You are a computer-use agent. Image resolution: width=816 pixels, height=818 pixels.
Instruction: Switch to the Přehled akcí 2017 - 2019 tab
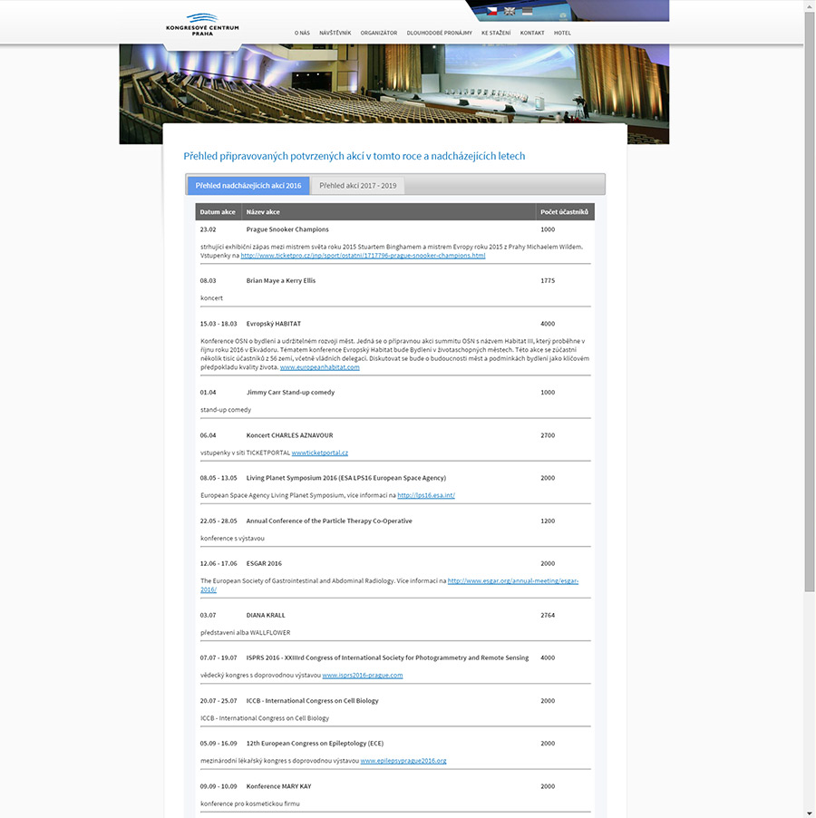pos(358,186)
